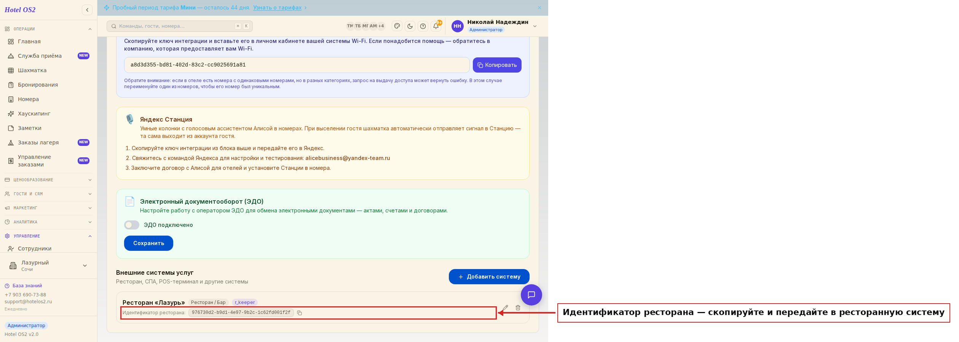959x342 pixels.
Task: Delete Ресторан «Лазурь» with the trash icon
Action: pos(518,308)
